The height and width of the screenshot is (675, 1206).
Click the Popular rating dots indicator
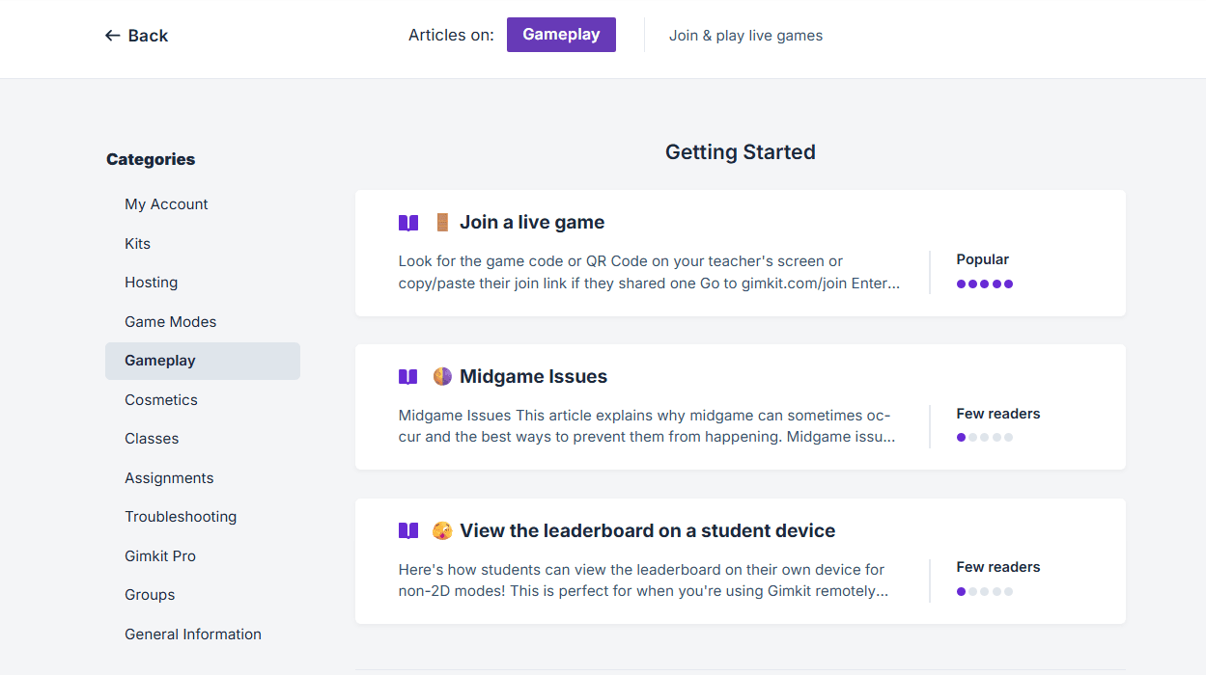pos(984,283)
